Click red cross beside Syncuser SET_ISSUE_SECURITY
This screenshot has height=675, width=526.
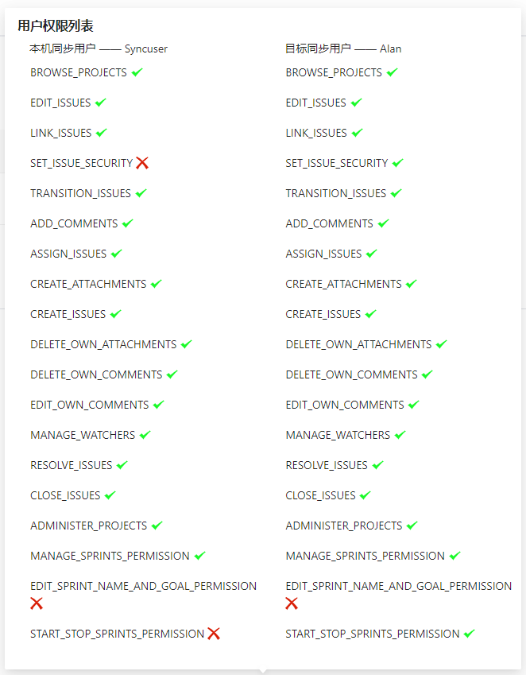(142, 163)
